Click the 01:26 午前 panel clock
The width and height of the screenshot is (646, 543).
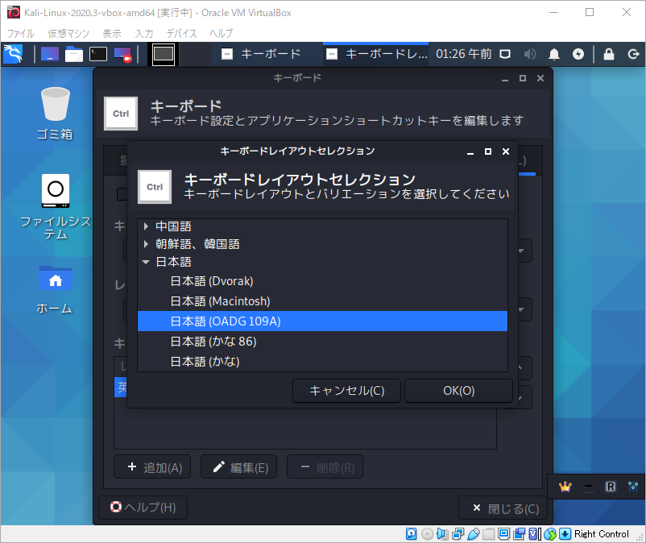coord(463,54)
